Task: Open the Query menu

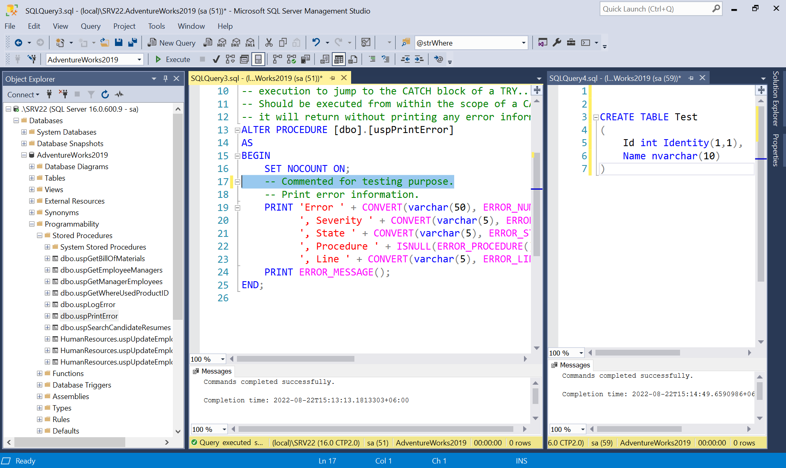Action: pyautogui.click(x=90, y=26)
